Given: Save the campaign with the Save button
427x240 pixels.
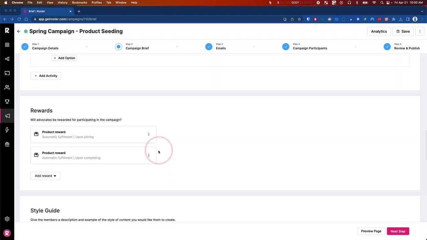Looking at the screenshot, I should pos(403,31).
